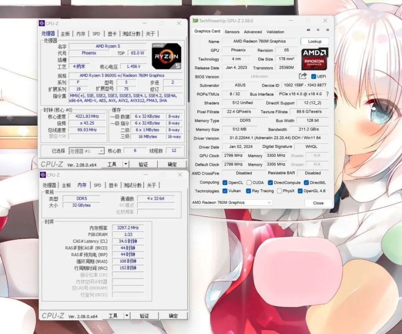Click memory size value 32 GBytes

pos(81,205)
